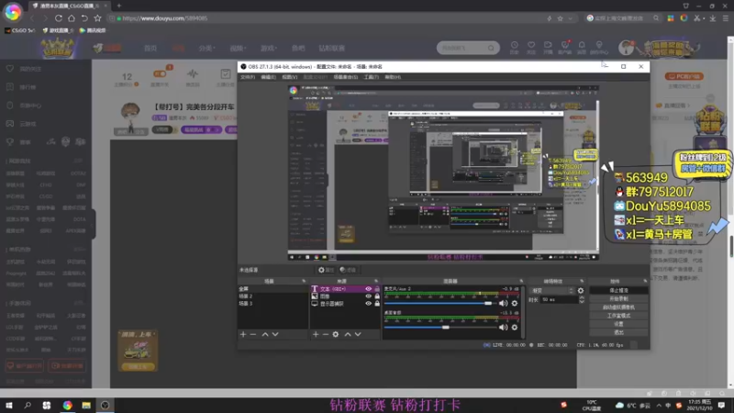Pop out the 场景 dock panel
This screenshot has width=734, height=413.
(304, 281)
